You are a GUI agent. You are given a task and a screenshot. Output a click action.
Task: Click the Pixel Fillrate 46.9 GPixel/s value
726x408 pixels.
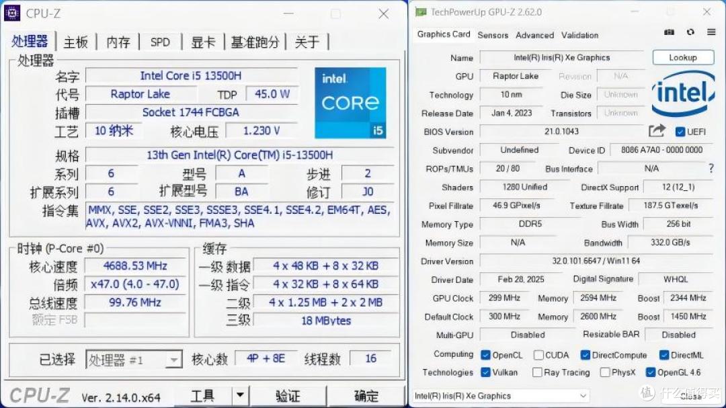coord(516,205)
